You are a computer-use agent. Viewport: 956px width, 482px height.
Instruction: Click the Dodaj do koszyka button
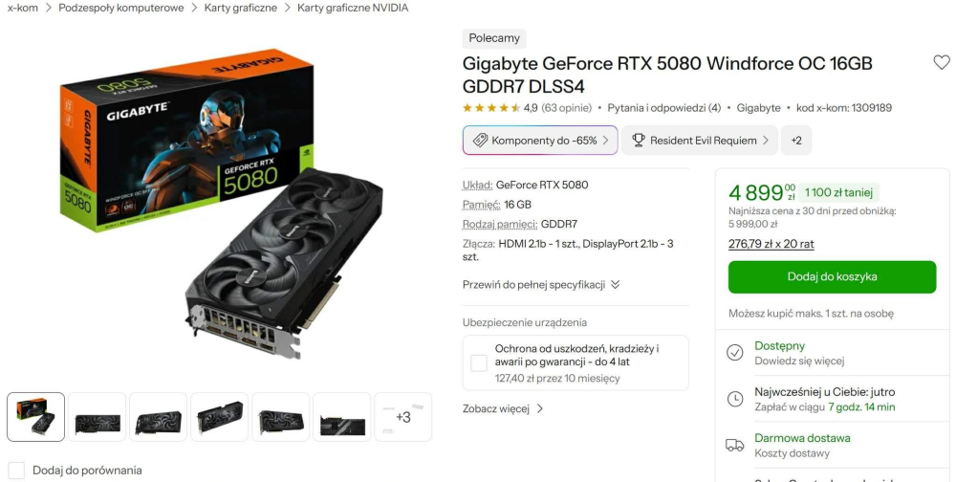click(832, 277)
